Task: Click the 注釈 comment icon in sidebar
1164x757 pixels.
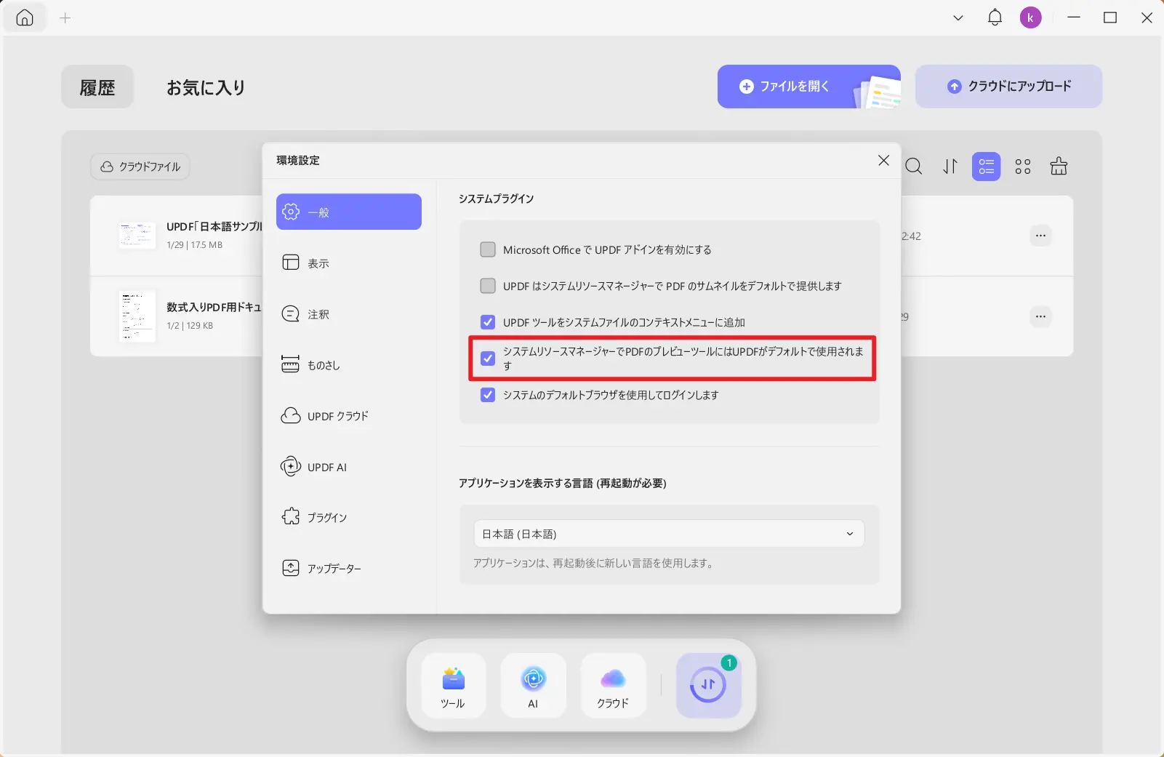Action: tap(291, 313)
